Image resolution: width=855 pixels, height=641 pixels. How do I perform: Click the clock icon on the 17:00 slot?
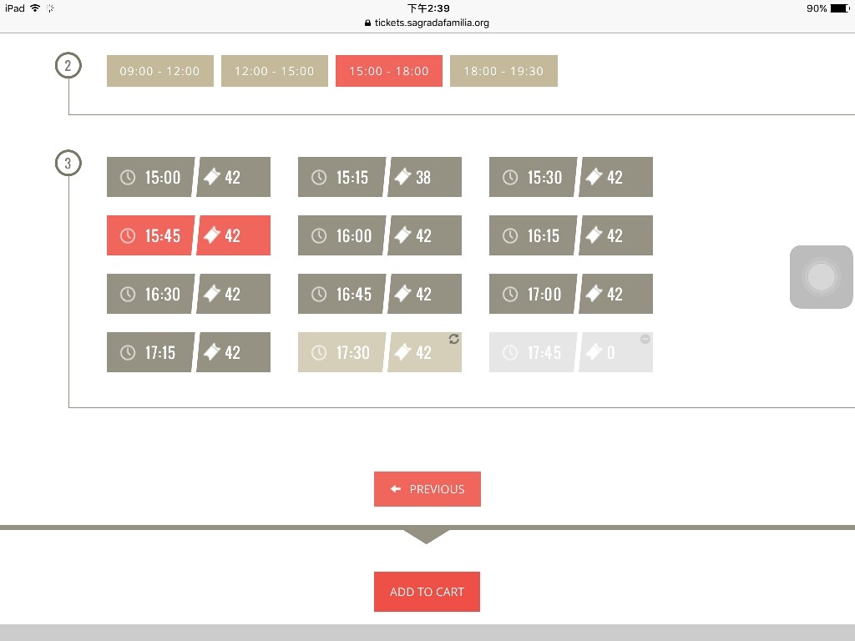coord(510,294)
